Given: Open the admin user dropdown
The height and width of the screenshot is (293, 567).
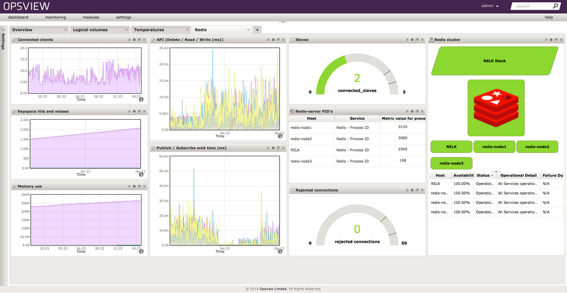Looking at the screenshot, I should point(490,6).
